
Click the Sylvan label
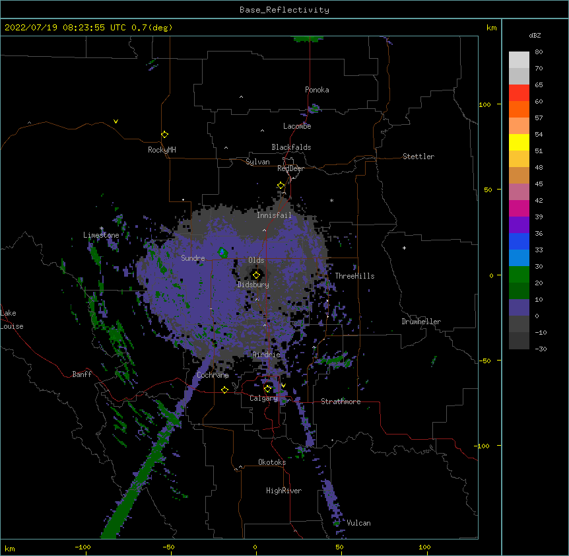[257, 162]
